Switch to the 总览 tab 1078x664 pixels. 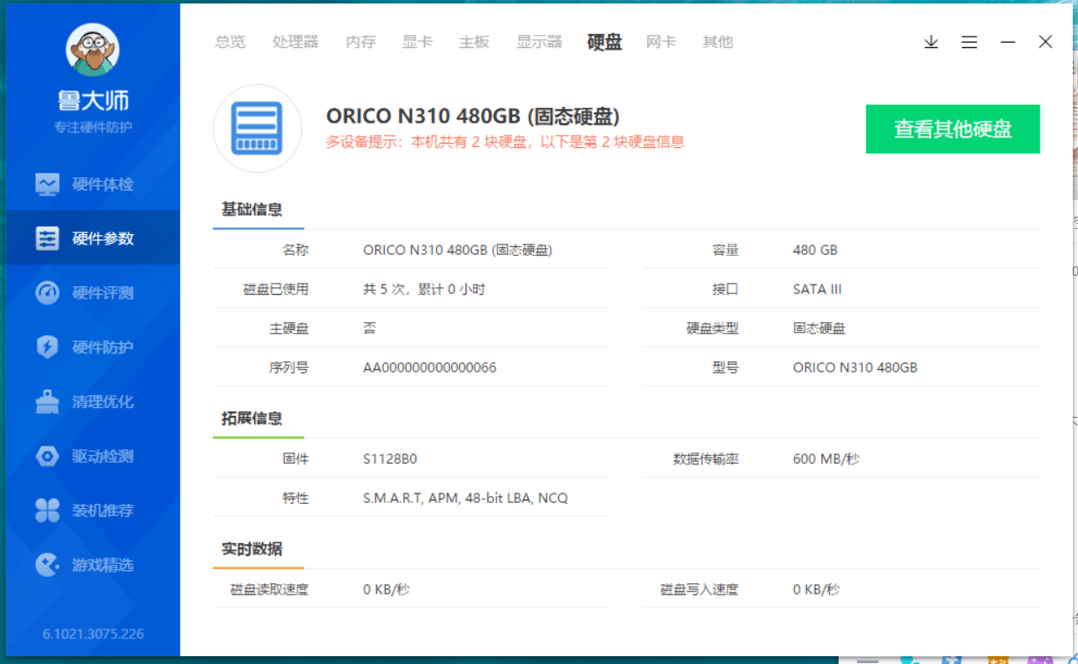pyautogui.click(x=231, y=42)
